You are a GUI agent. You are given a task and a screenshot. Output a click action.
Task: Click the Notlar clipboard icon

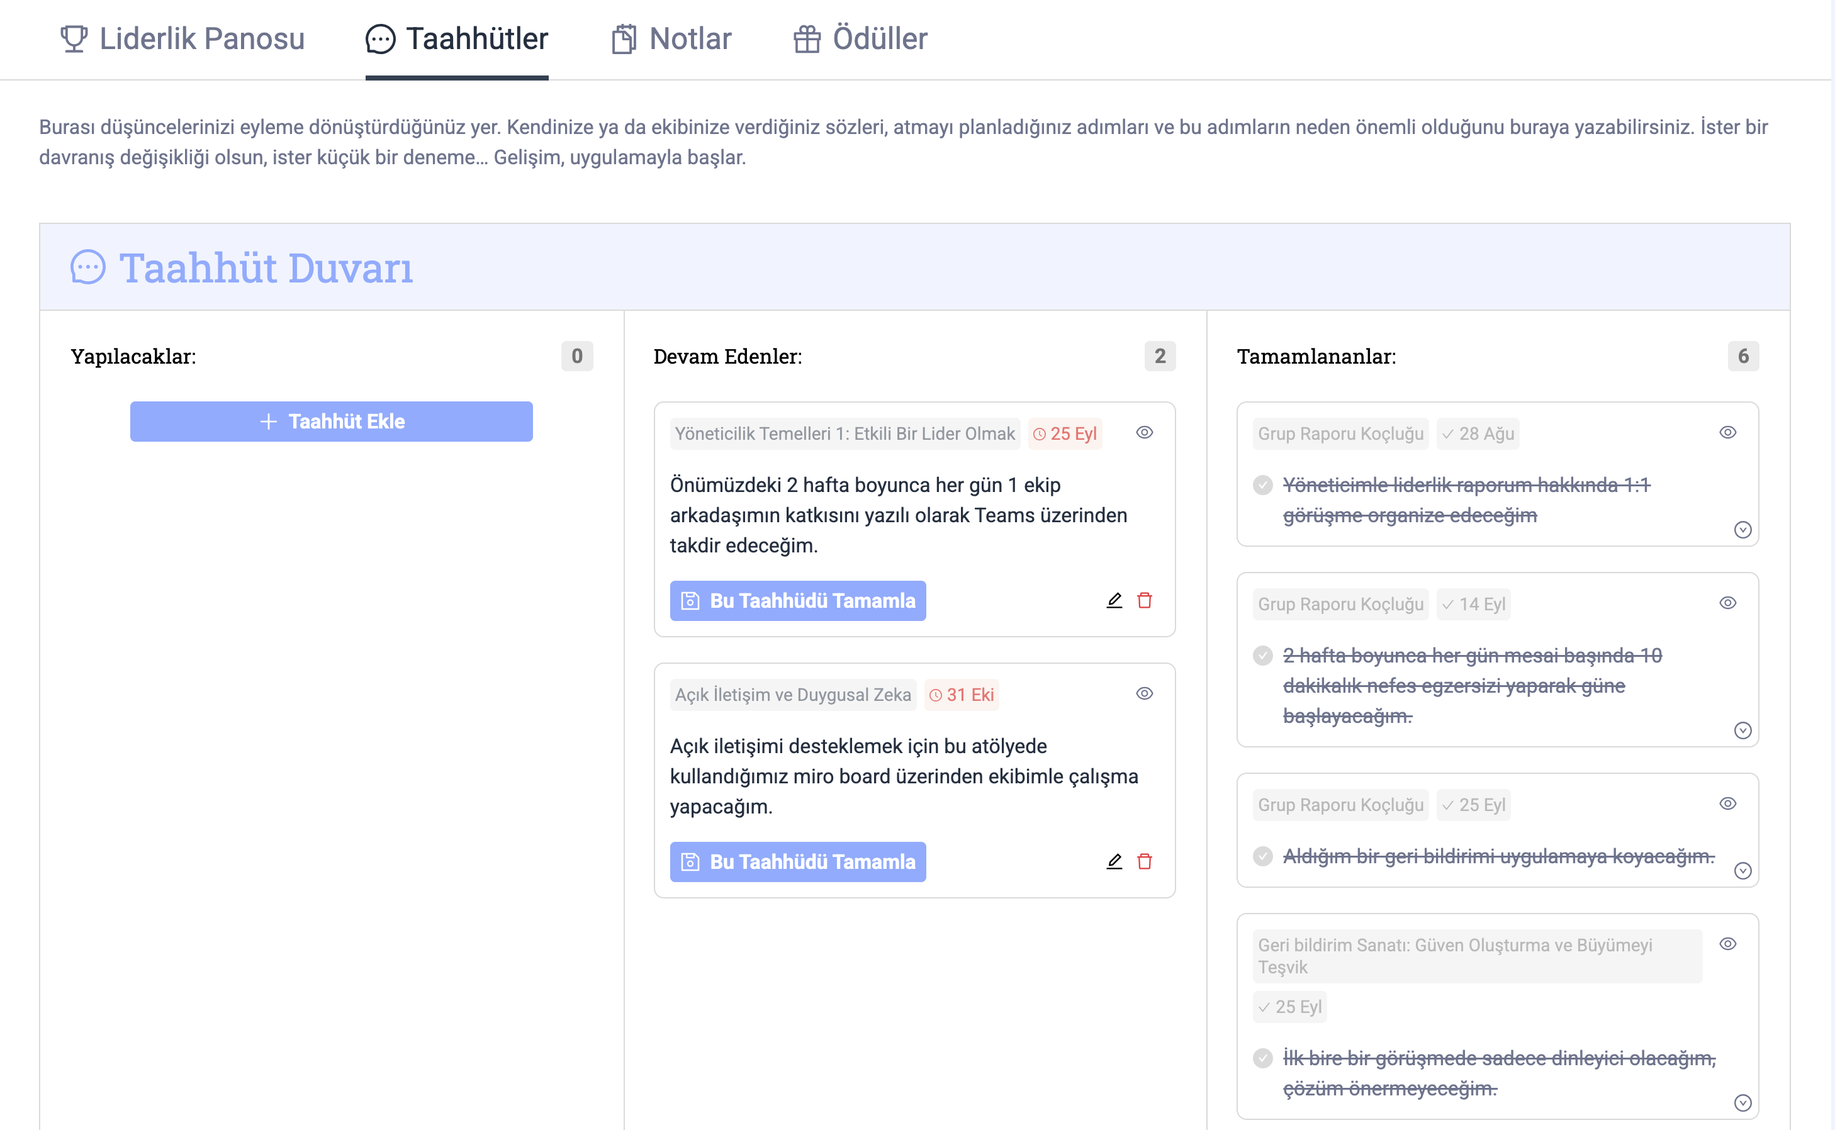[x=624, y=39]
